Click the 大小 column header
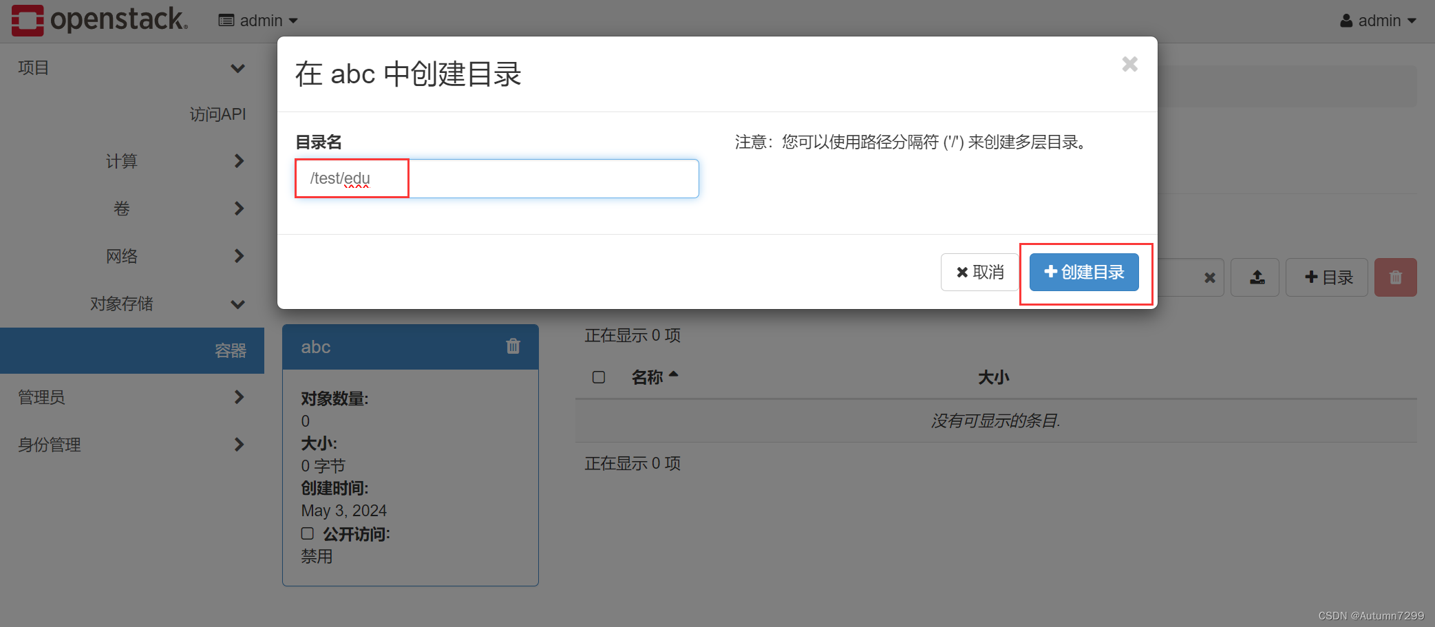 click(x=993, y=377)
